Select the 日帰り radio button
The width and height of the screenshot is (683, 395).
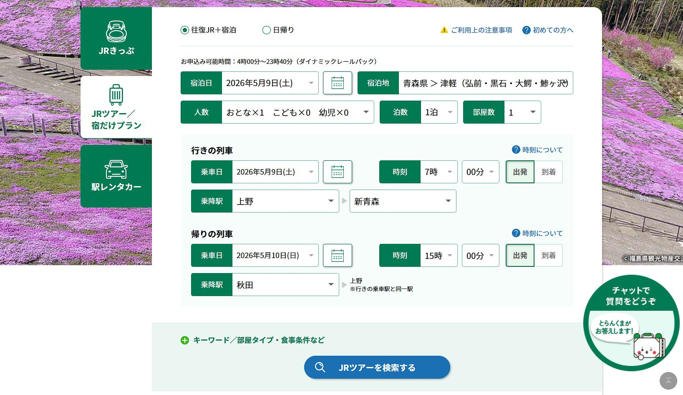[266, 30]
